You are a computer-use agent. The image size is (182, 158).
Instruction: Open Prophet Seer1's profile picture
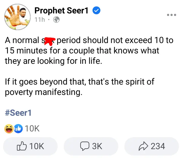(x=17, y=17)
